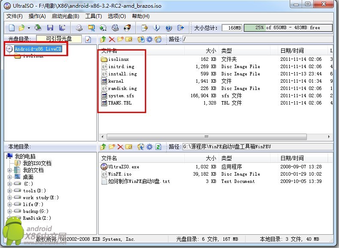This screenshot has width=339, height=248.
Task: Select system.sfs file in ISO list
Action: pos(121,96)
